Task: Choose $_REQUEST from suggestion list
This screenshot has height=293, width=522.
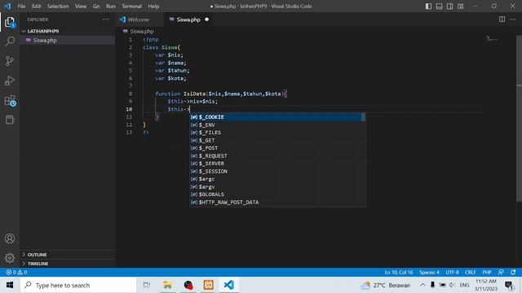Action: [x=277, y=155]
